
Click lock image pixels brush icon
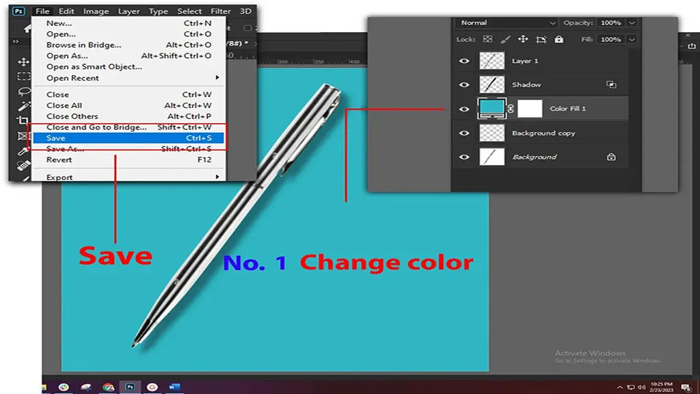pos(505,39)
